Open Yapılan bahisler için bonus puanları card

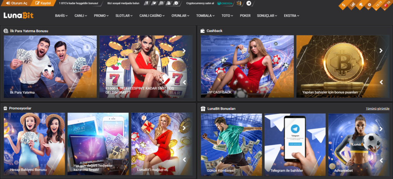point(343,66)
